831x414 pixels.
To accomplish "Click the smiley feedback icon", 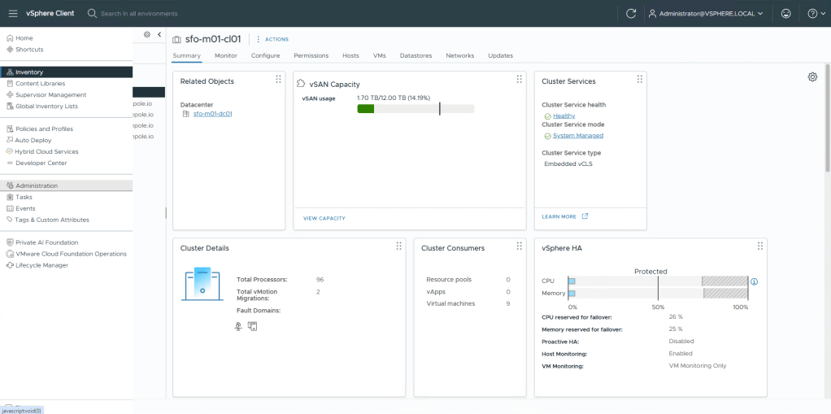I will point(785,13).
